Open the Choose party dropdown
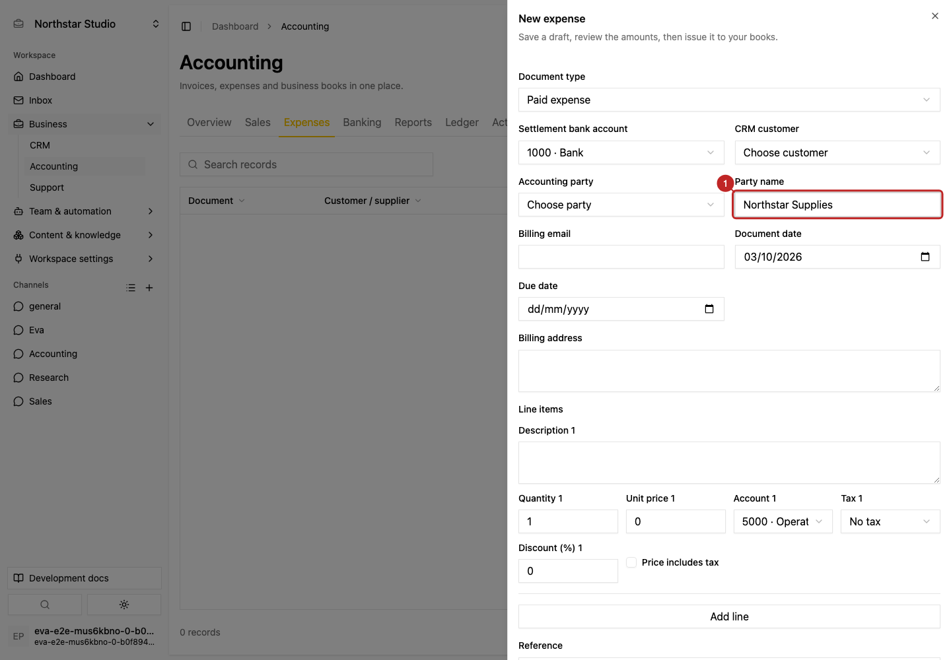 pos(621,205)
